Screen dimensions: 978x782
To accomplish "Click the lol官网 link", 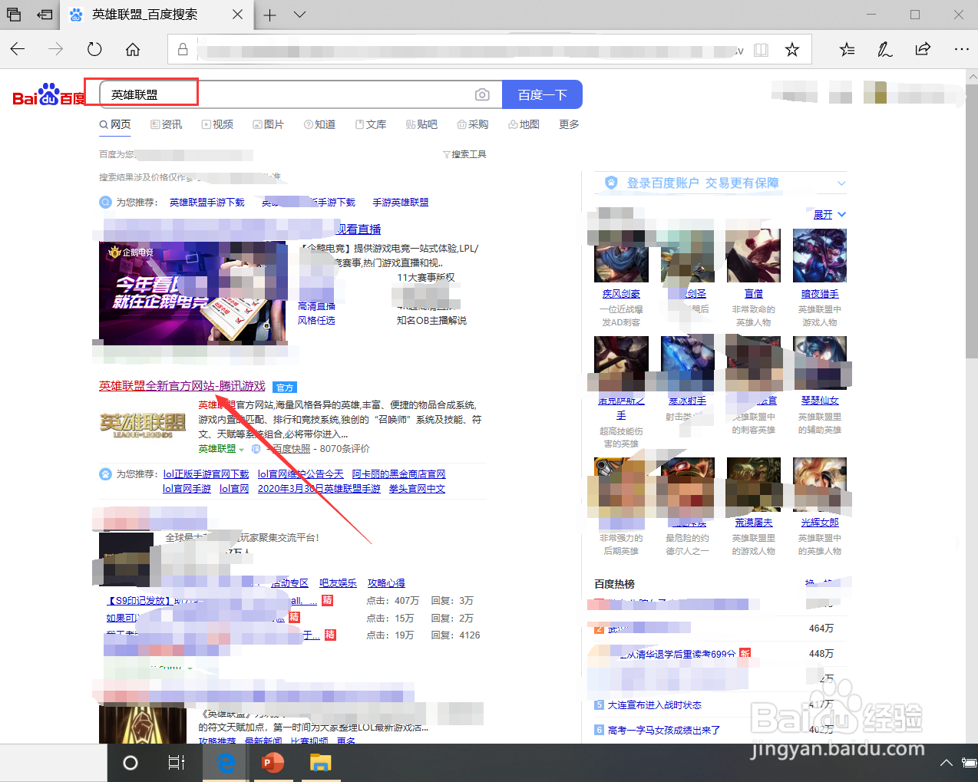I will pyautogui.click(x=234, y=489).
